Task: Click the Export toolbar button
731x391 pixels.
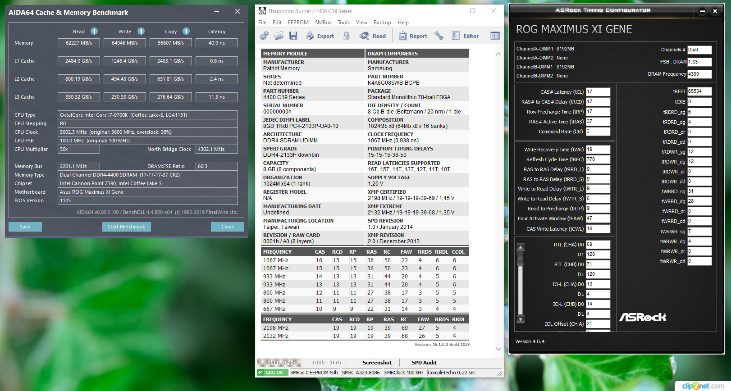Action: click(x=320, y=36)
